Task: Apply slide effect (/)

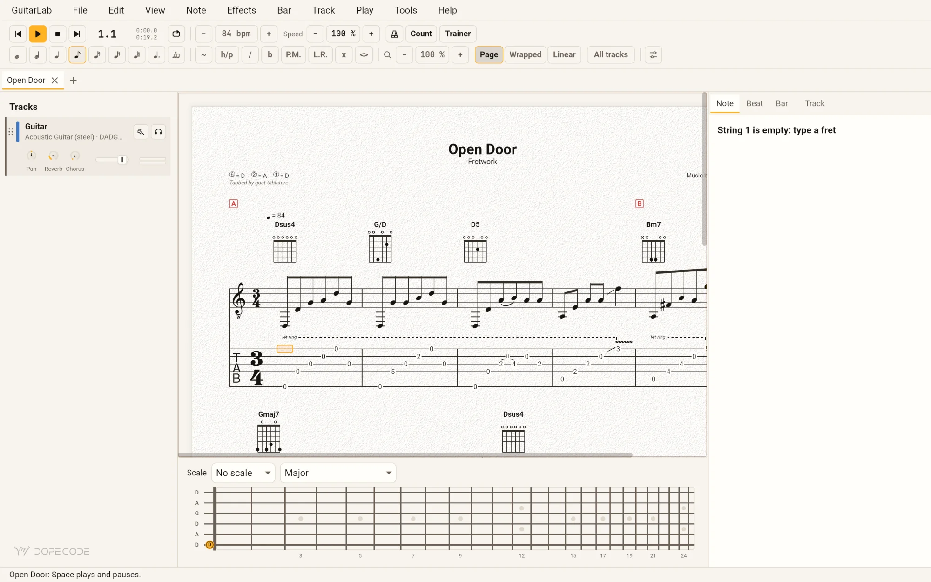Action: click(x=250, y=55)
